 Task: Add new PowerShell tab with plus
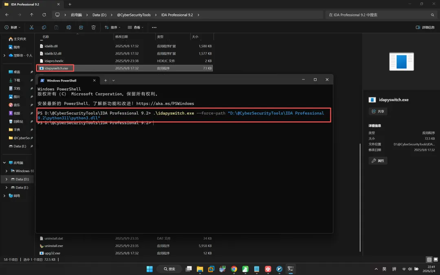click(x=106, y=80)
